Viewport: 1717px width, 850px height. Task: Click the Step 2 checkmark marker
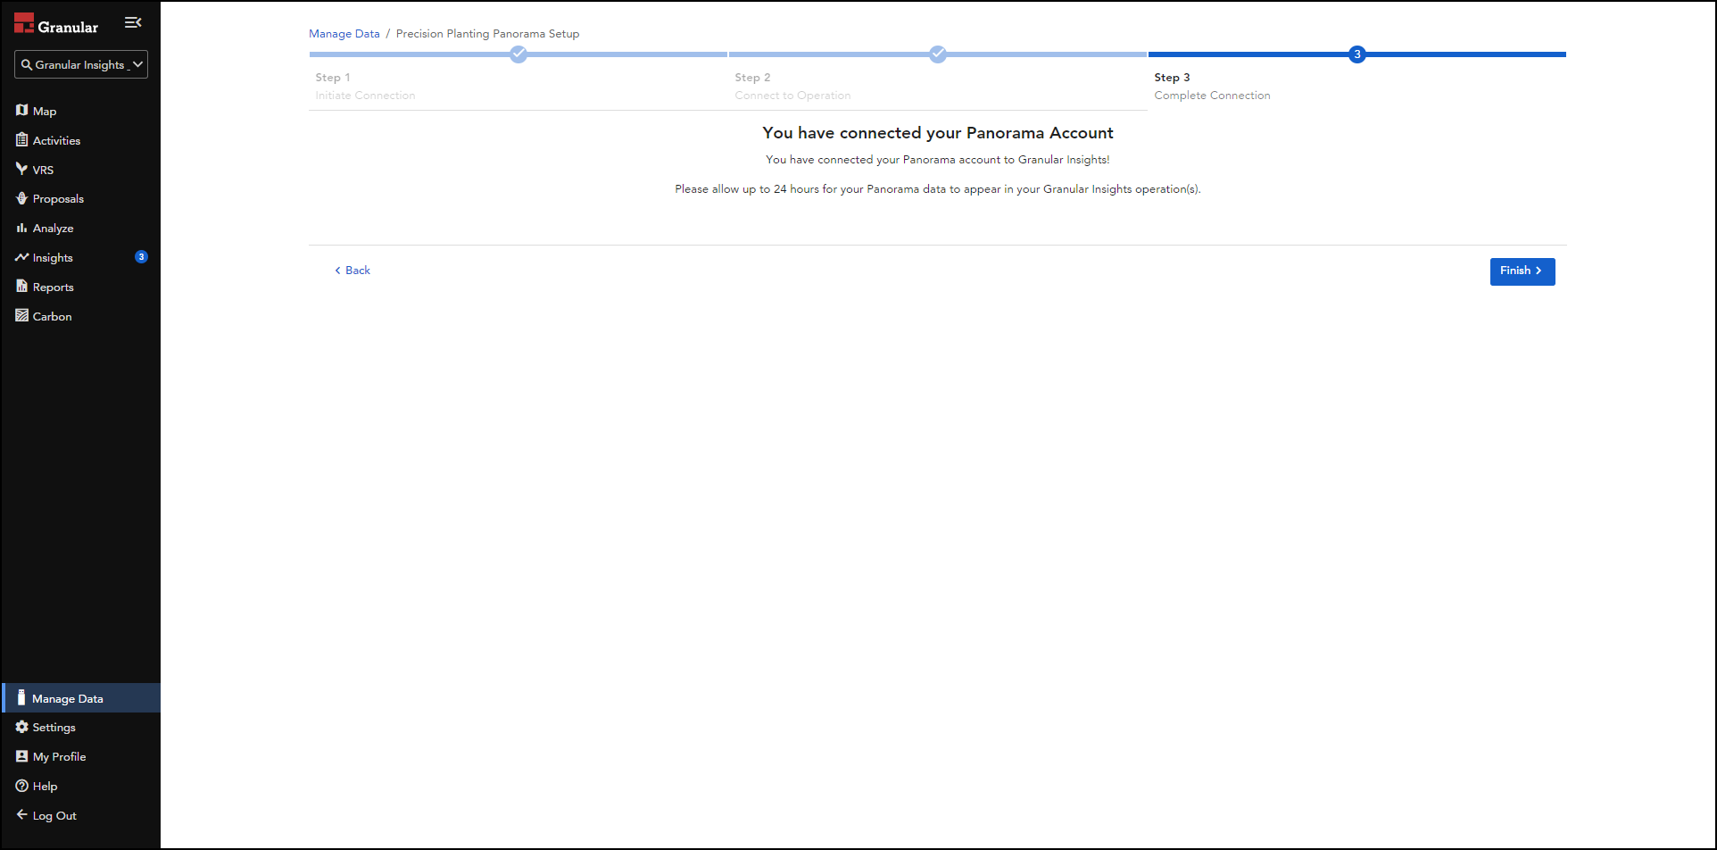point(938,54)
